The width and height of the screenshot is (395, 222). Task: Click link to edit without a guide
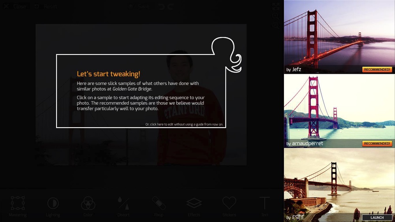point(184,124)
